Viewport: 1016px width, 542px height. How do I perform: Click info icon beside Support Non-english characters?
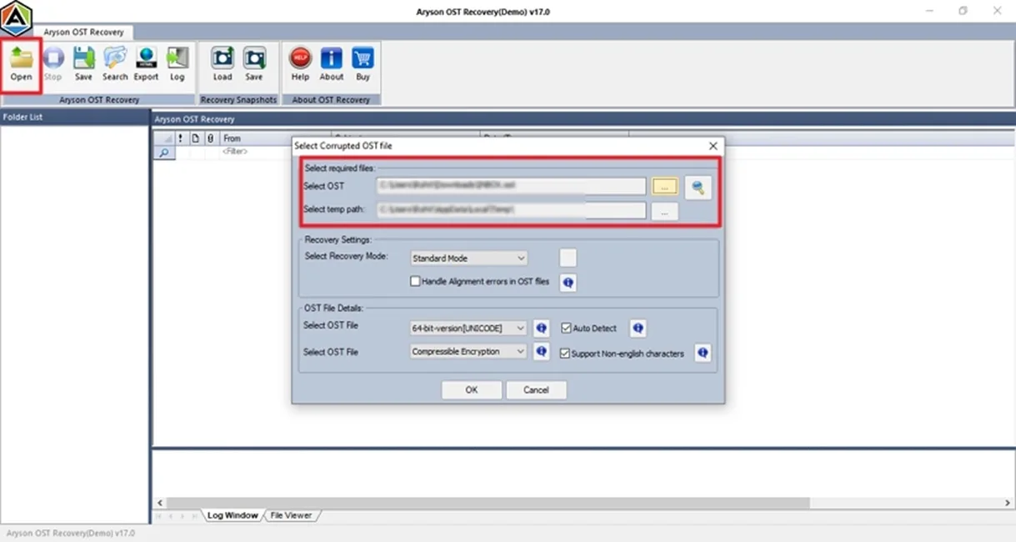703,354
